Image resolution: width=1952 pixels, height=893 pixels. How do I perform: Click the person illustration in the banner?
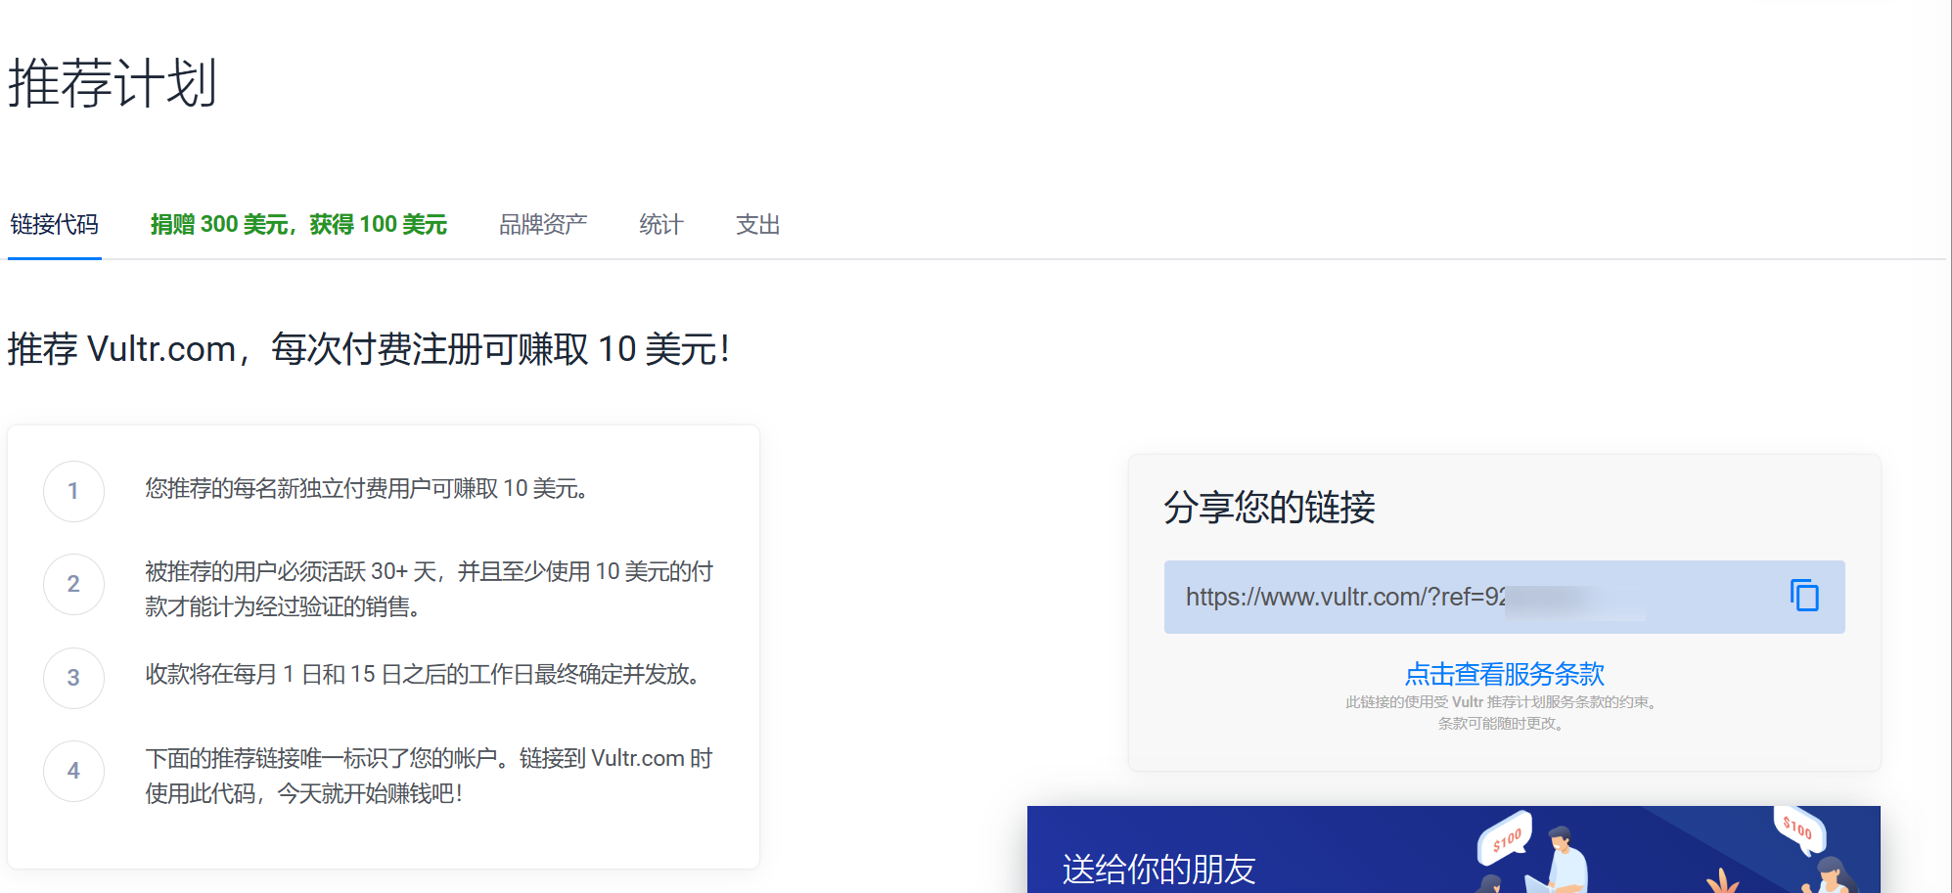[1564, 859]
